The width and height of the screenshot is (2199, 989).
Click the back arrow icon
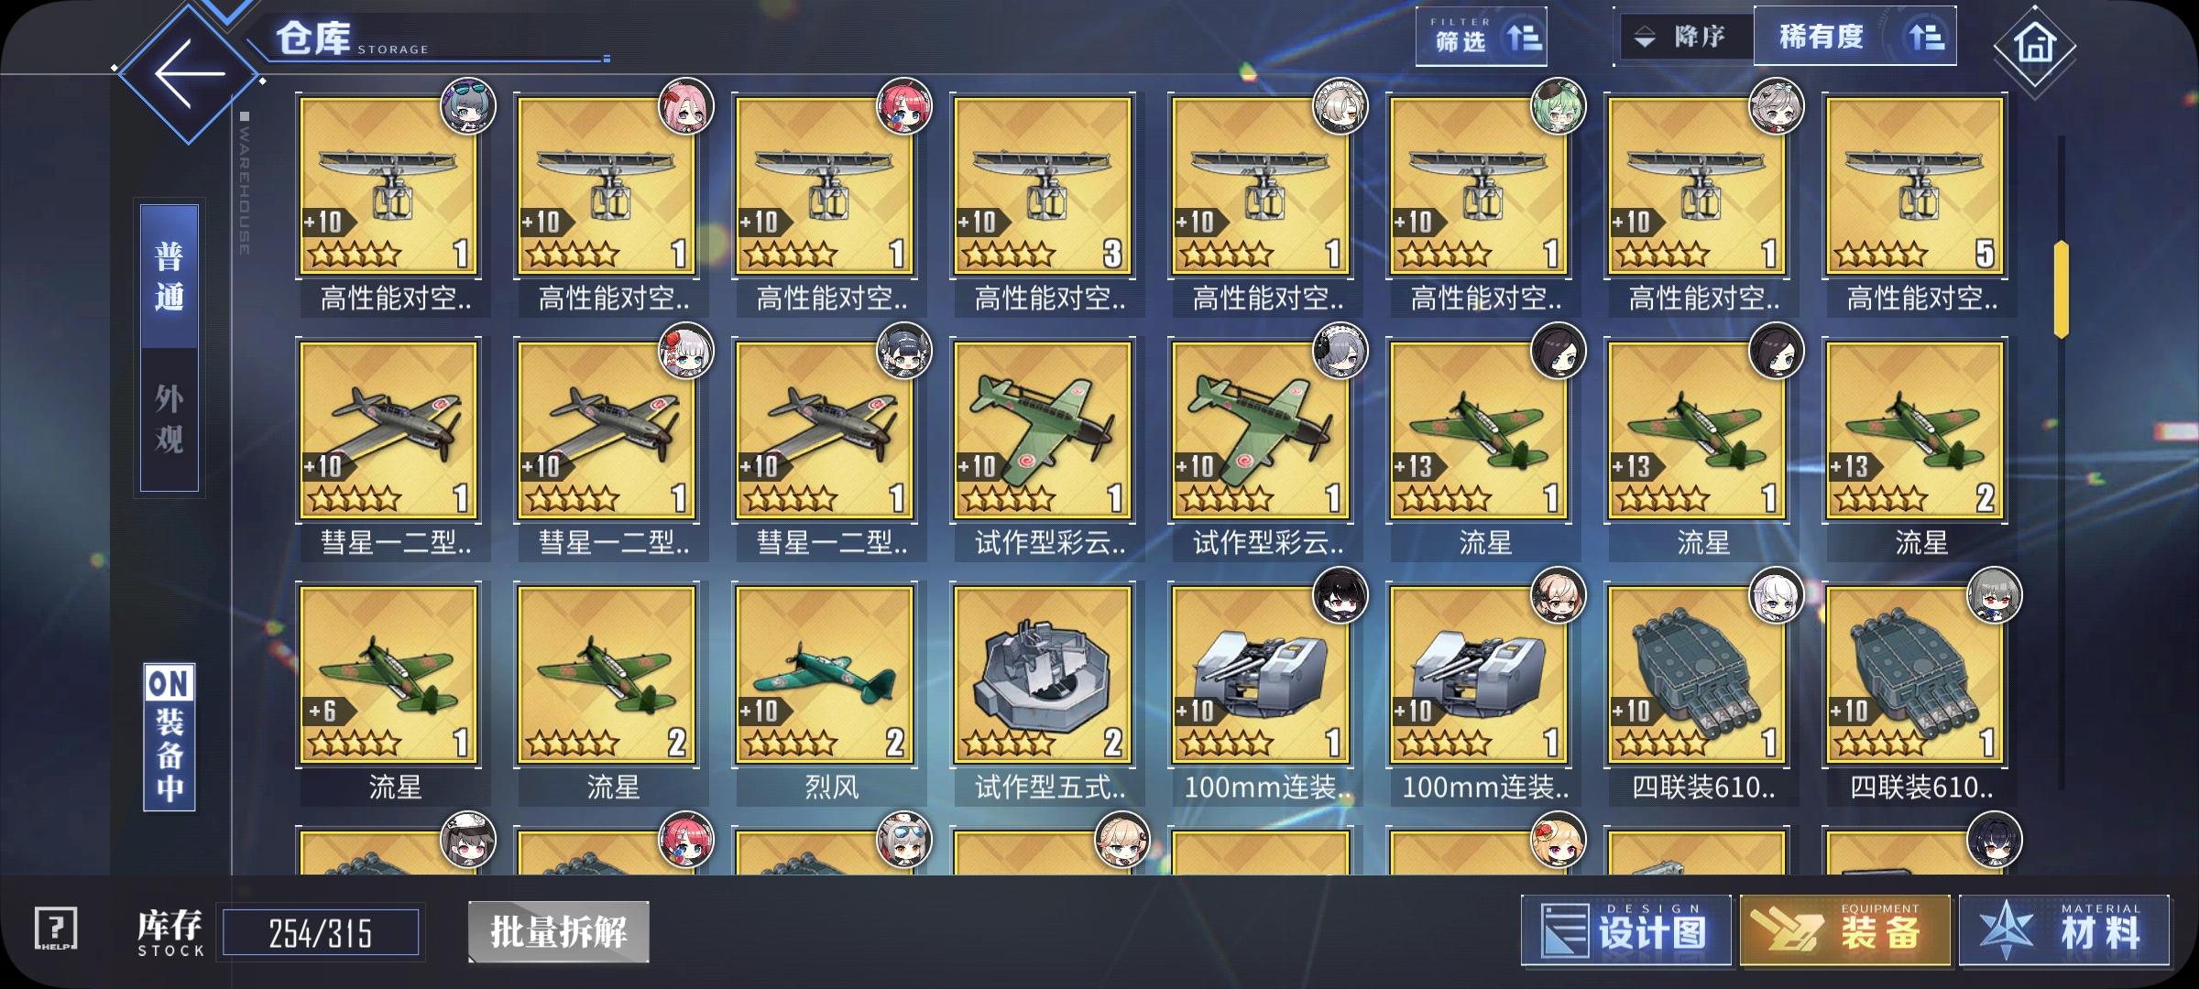click(x=190, y=73)
